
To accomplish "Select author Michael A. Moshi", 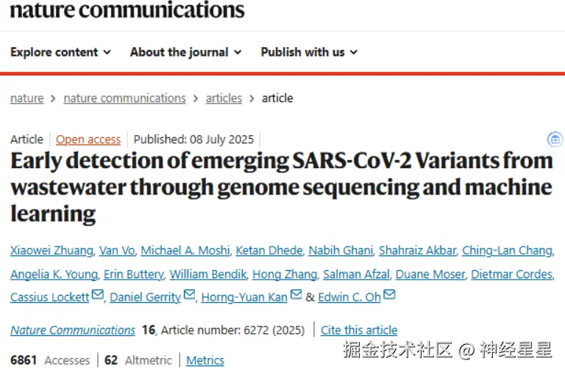I will [x=185, y=251].
